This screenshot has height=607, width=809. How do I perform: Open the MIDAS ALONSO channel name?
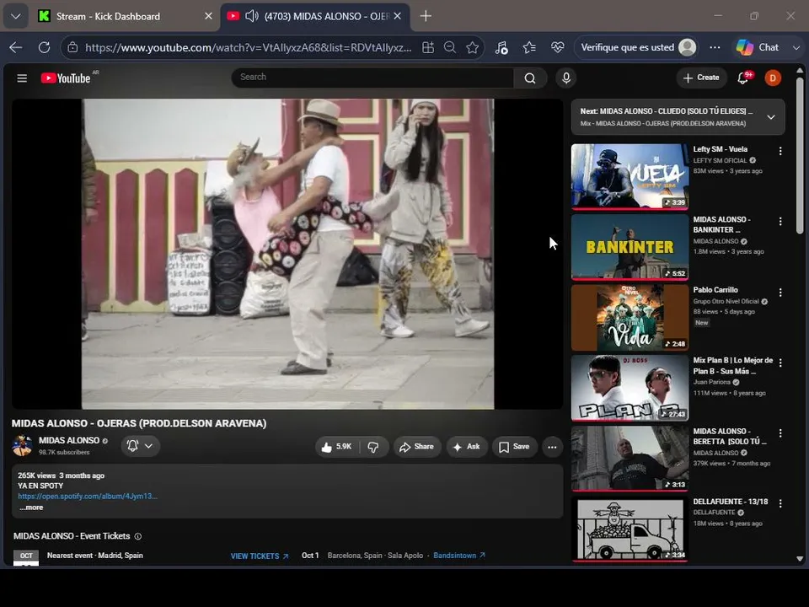(x=69, y=441)
